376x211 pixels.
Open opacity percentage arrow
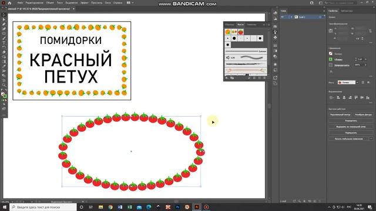(365, 65)
